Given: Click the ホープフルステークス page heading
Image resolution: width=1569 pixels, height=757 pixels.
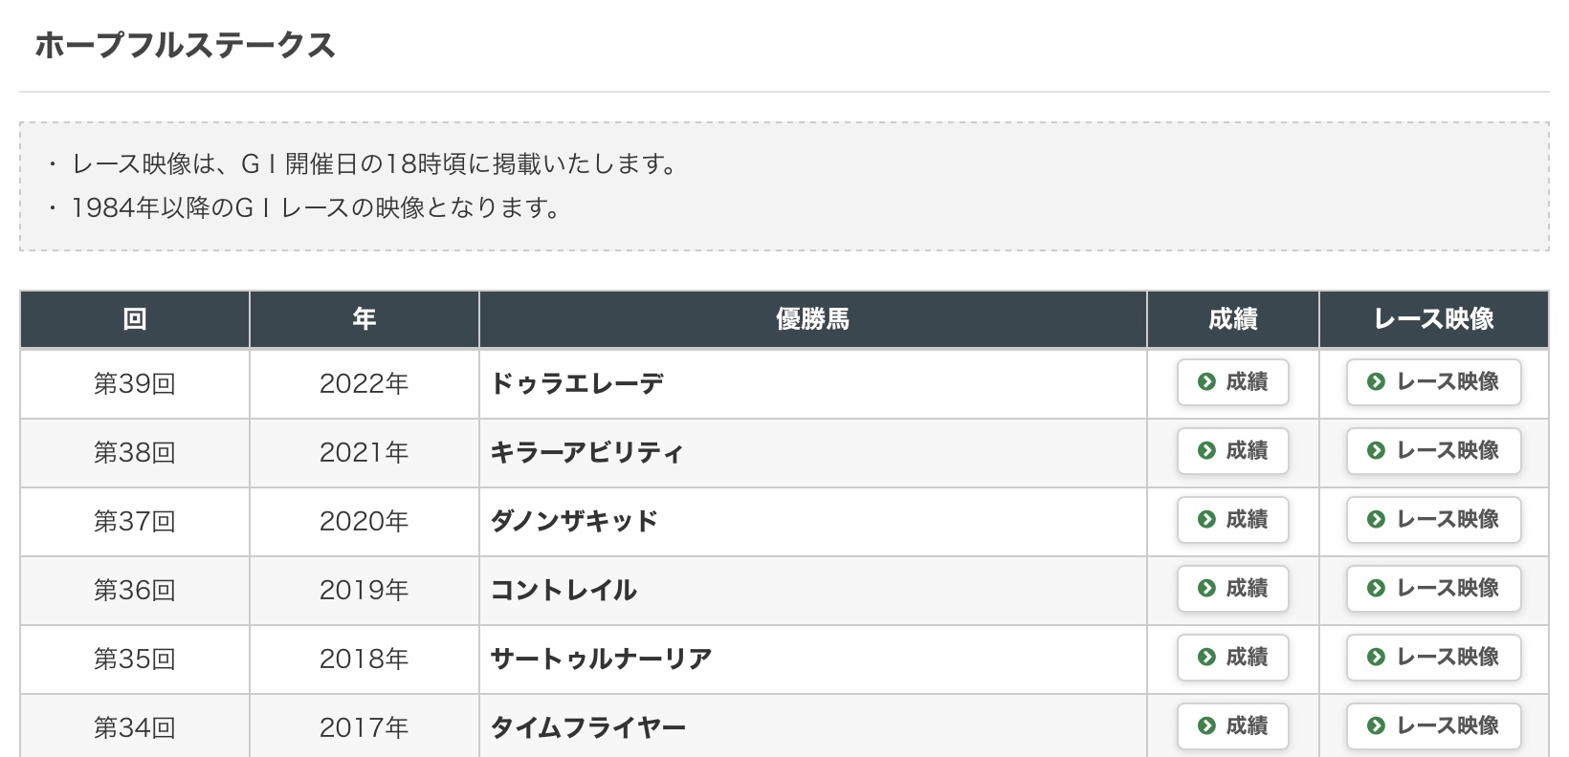Looking at the screenshot, I should pyautogui.click(x=186, y=45).
